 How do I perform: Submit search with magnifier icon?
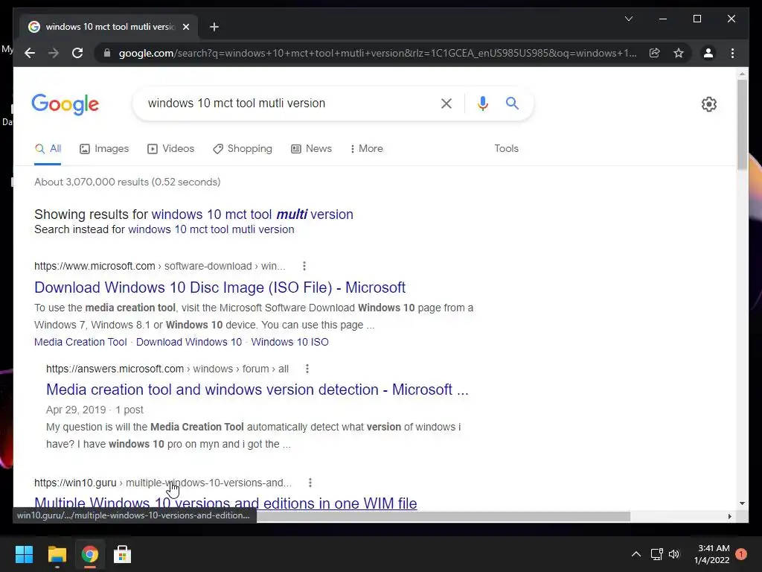tap(512, 103)
